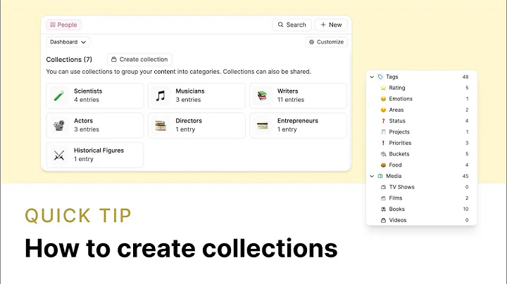Screen dimensions: 507x284
Task: Click the People tag chip
Action: tap(63, 25)
